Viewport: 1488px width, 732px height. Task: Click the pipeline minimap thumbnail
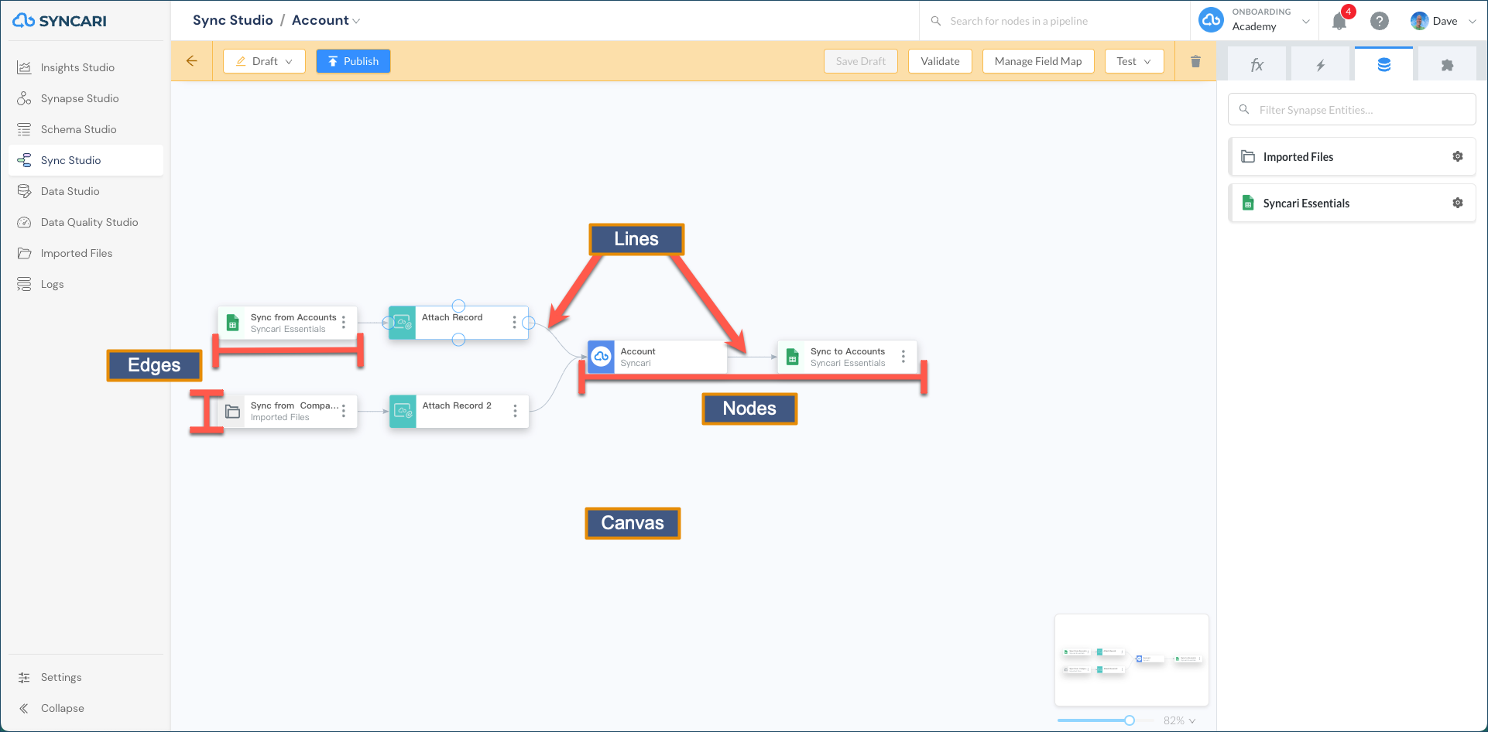[x=1131, y=659]
